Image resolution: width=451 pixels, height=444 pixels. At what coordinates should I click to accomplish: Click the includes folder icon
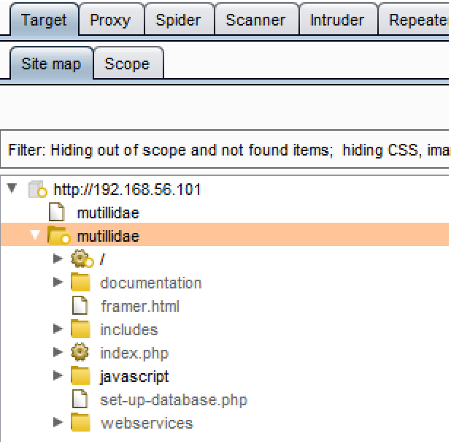[80, 330]
